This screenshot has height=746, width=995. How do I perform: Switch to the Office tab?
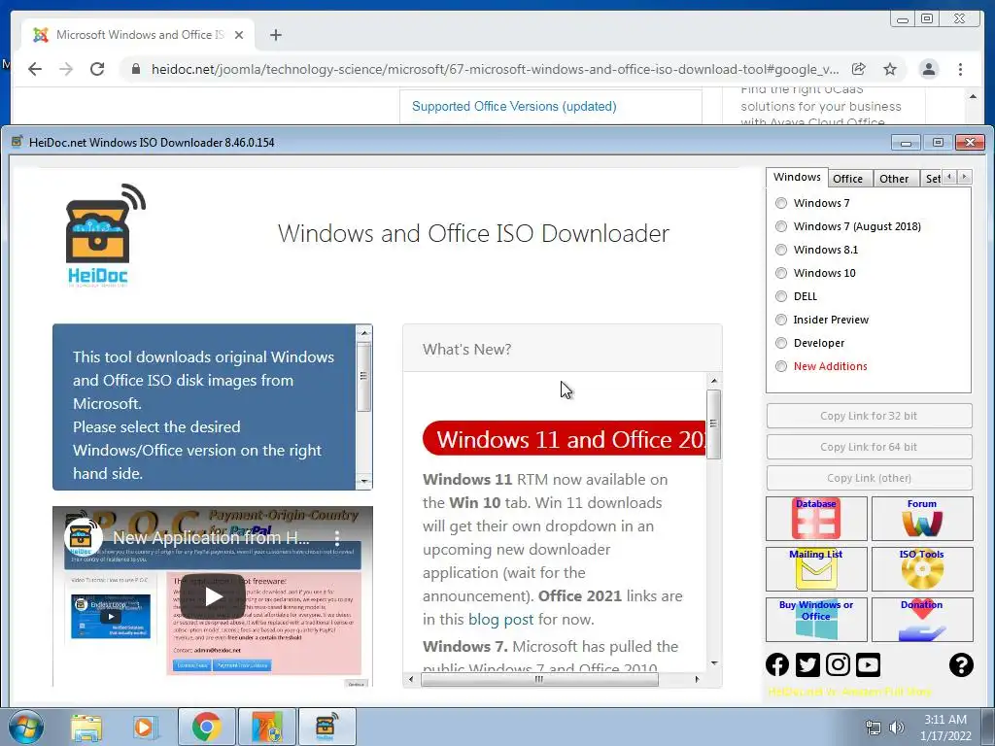pyautogui.click(x=847, y=179)
